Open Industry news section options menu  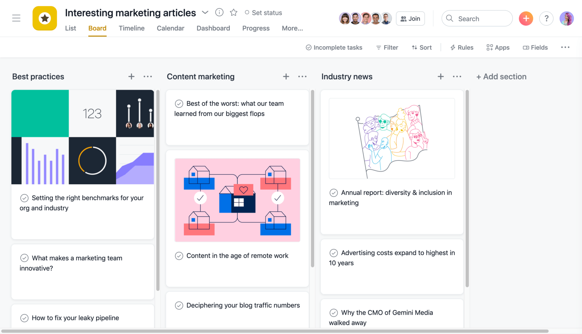pos(457,77)
